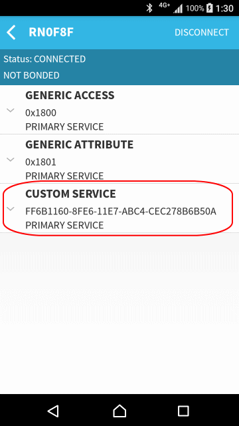
Task: Expand the Generic Attribute chevron
Action: [x=11, y=160]
